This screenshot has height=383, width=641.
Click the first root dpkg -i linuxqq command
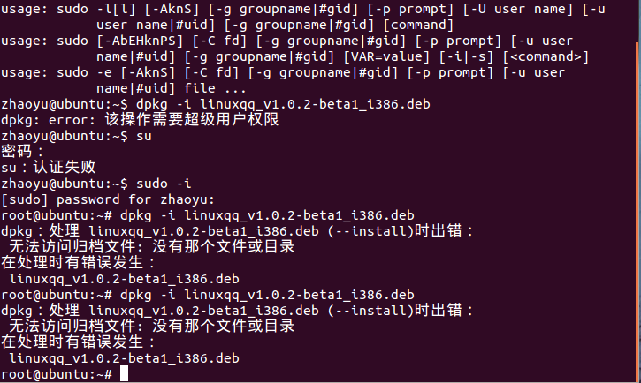coord(267,215)
